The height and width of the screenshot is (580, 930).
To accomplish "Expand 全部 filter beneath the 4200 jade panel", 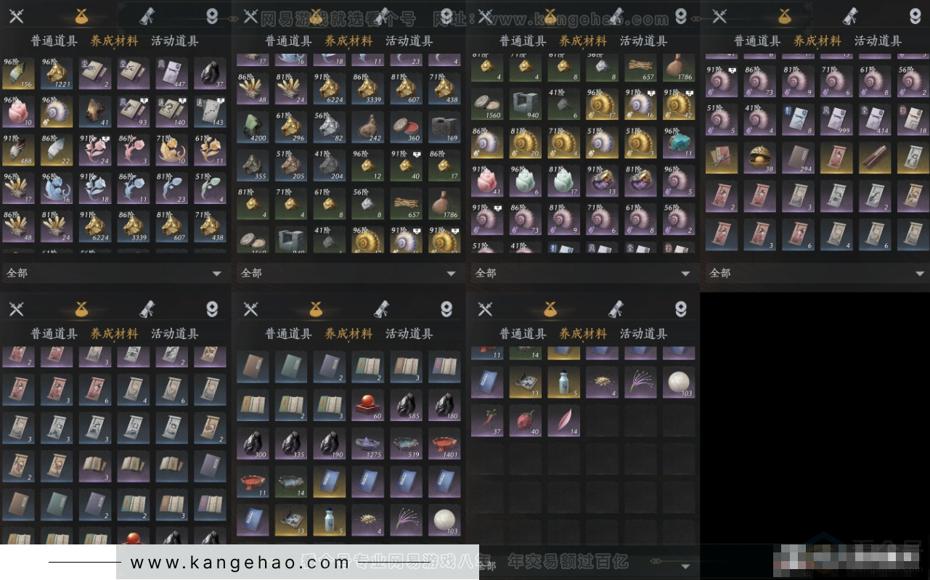I will [x=349, y=273].
